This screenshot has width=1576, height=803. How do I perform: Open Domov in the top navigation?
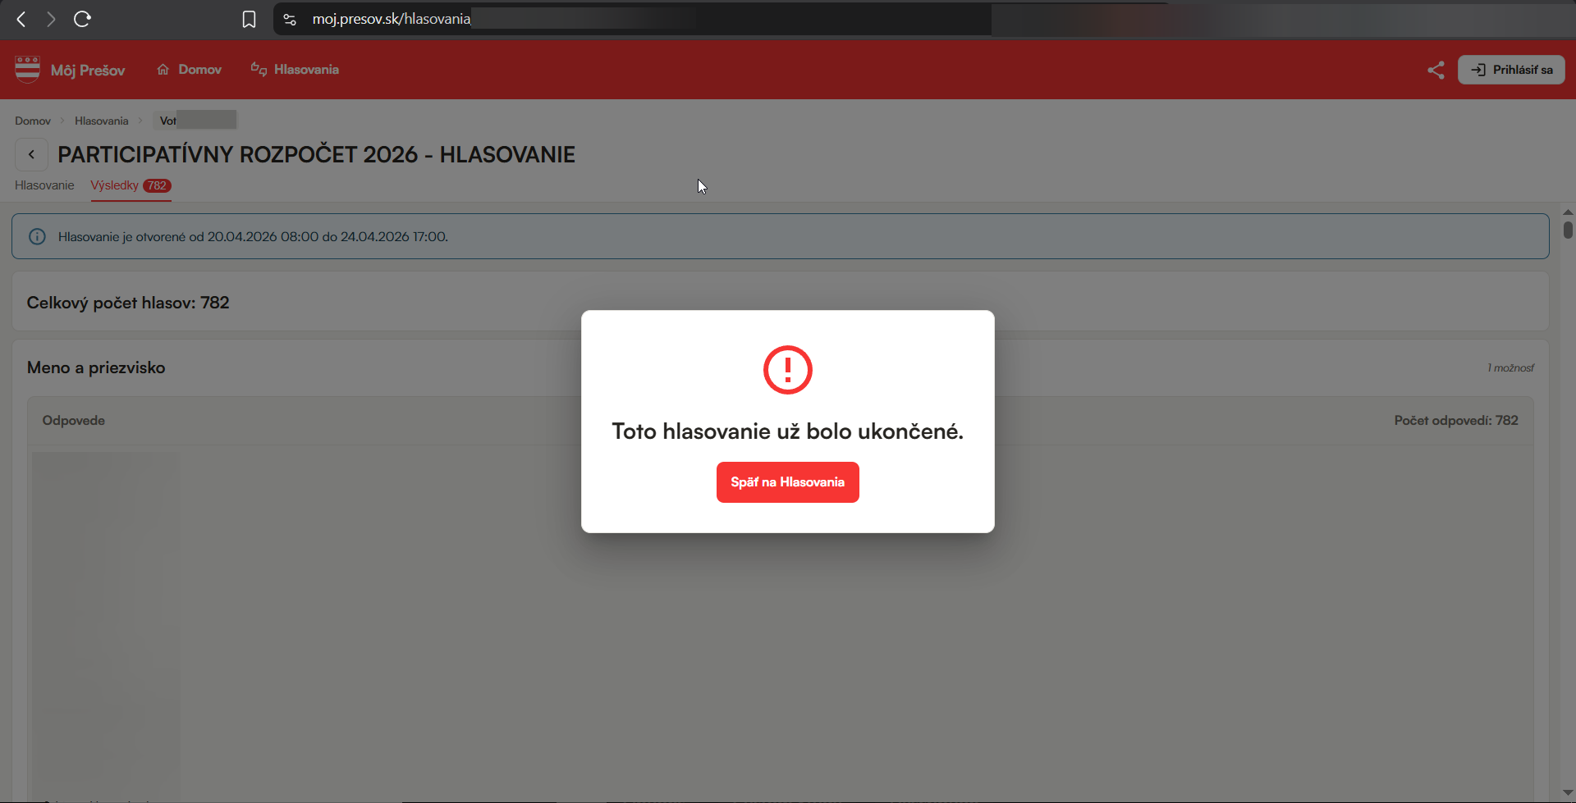pyautogui.click(x=189, y=70)
